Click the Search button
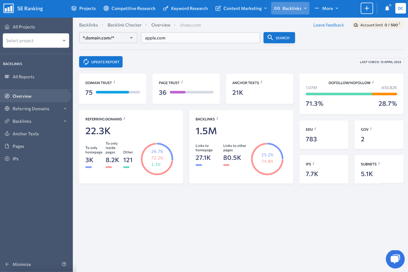The height and width of the screenshot is (272, 408). click(x=279, y=38)
